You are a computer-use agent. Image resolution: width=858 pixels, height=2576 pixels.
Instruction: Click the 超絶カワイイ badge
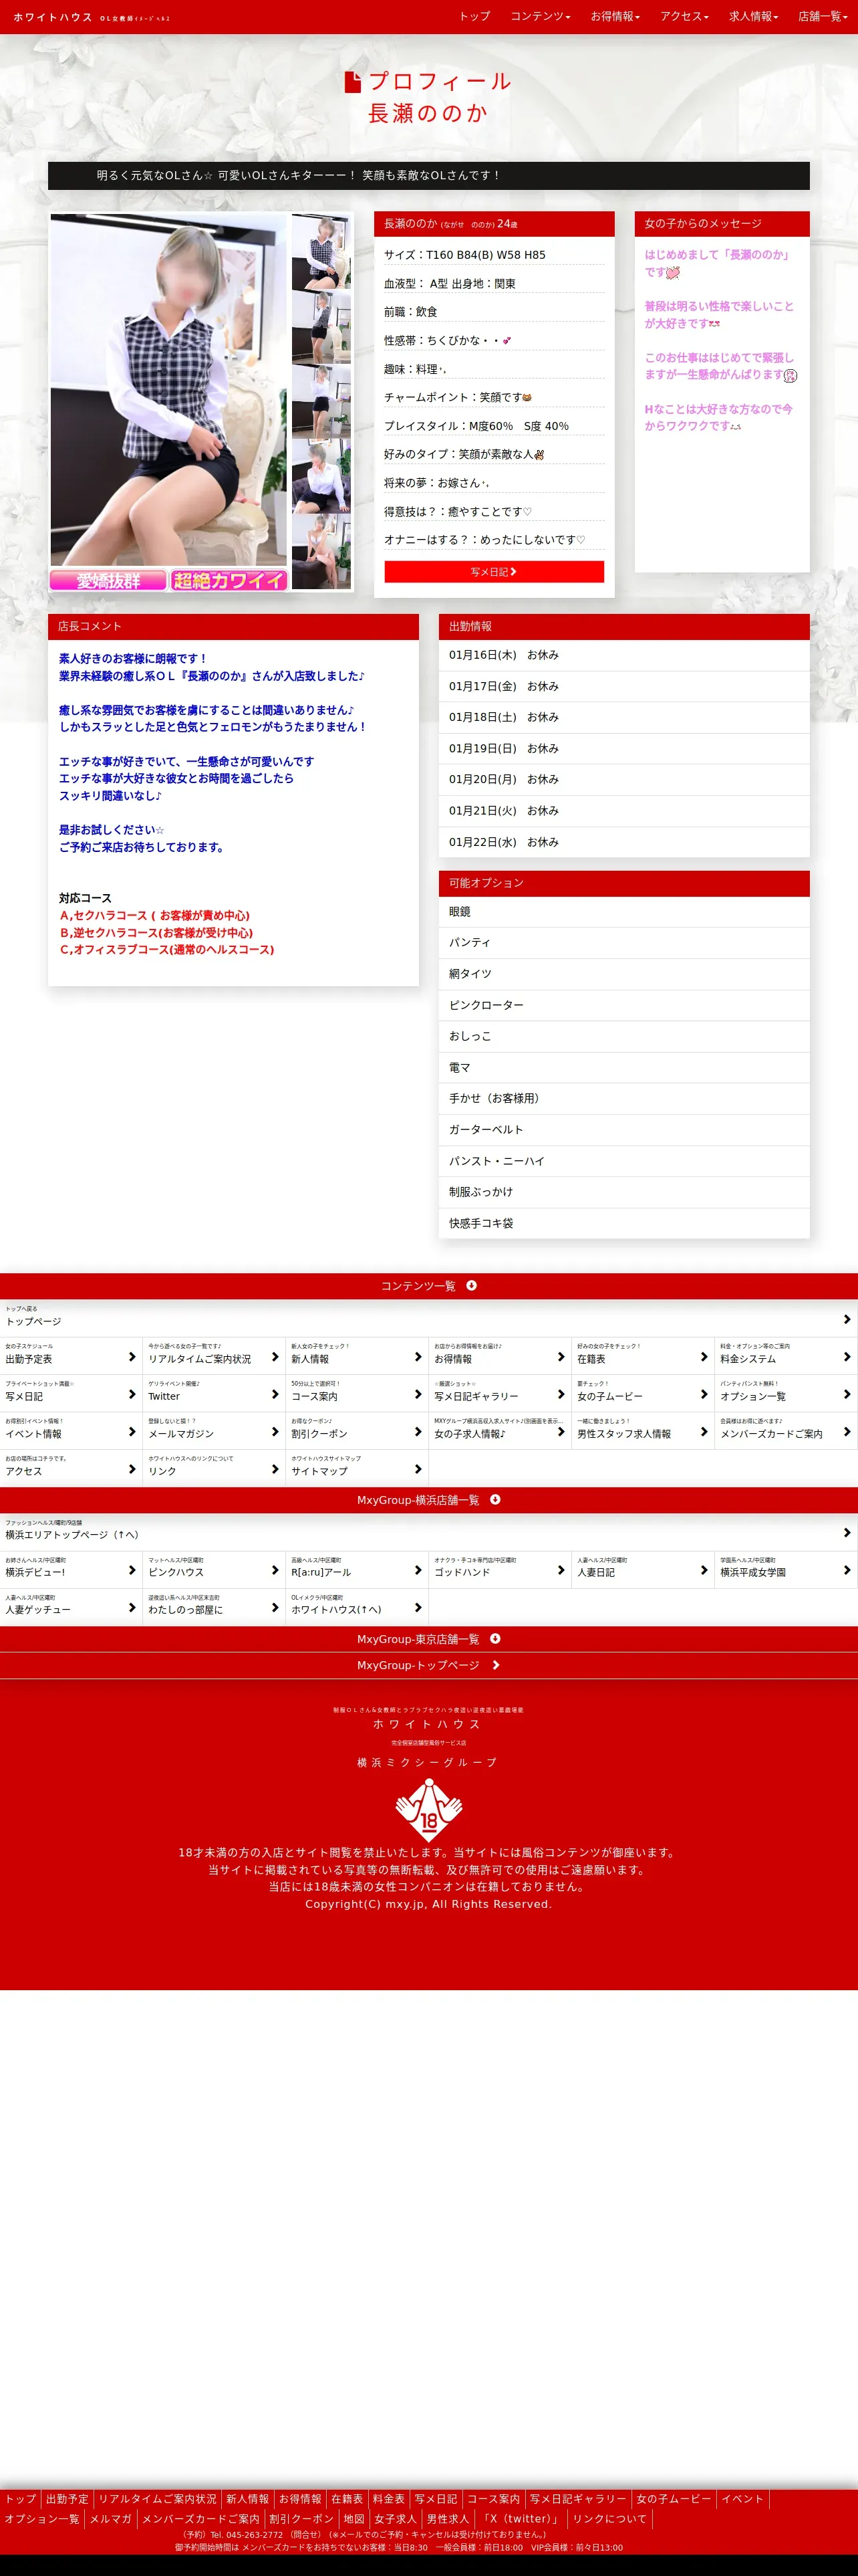point(229,580)
